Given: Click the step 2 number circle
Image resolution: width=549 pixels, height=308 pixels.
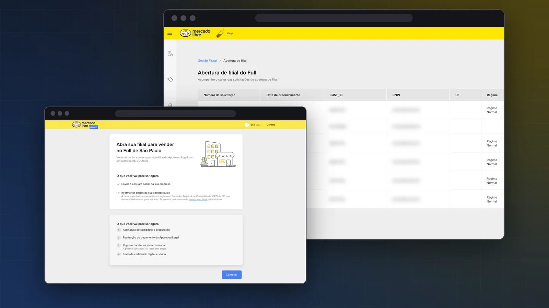Looking at the screenshot, I should point(119,238).
